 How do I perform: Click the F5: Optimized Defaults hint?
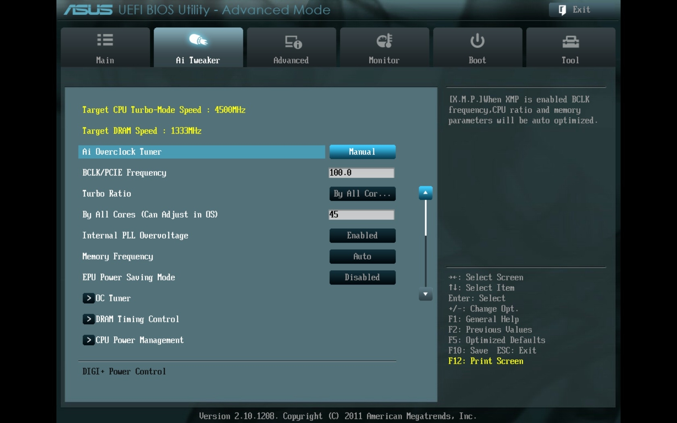pos(497,340)
